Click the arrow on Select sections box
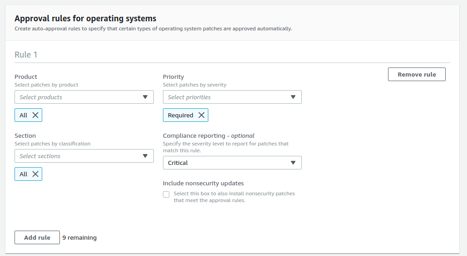 (145, 156)
